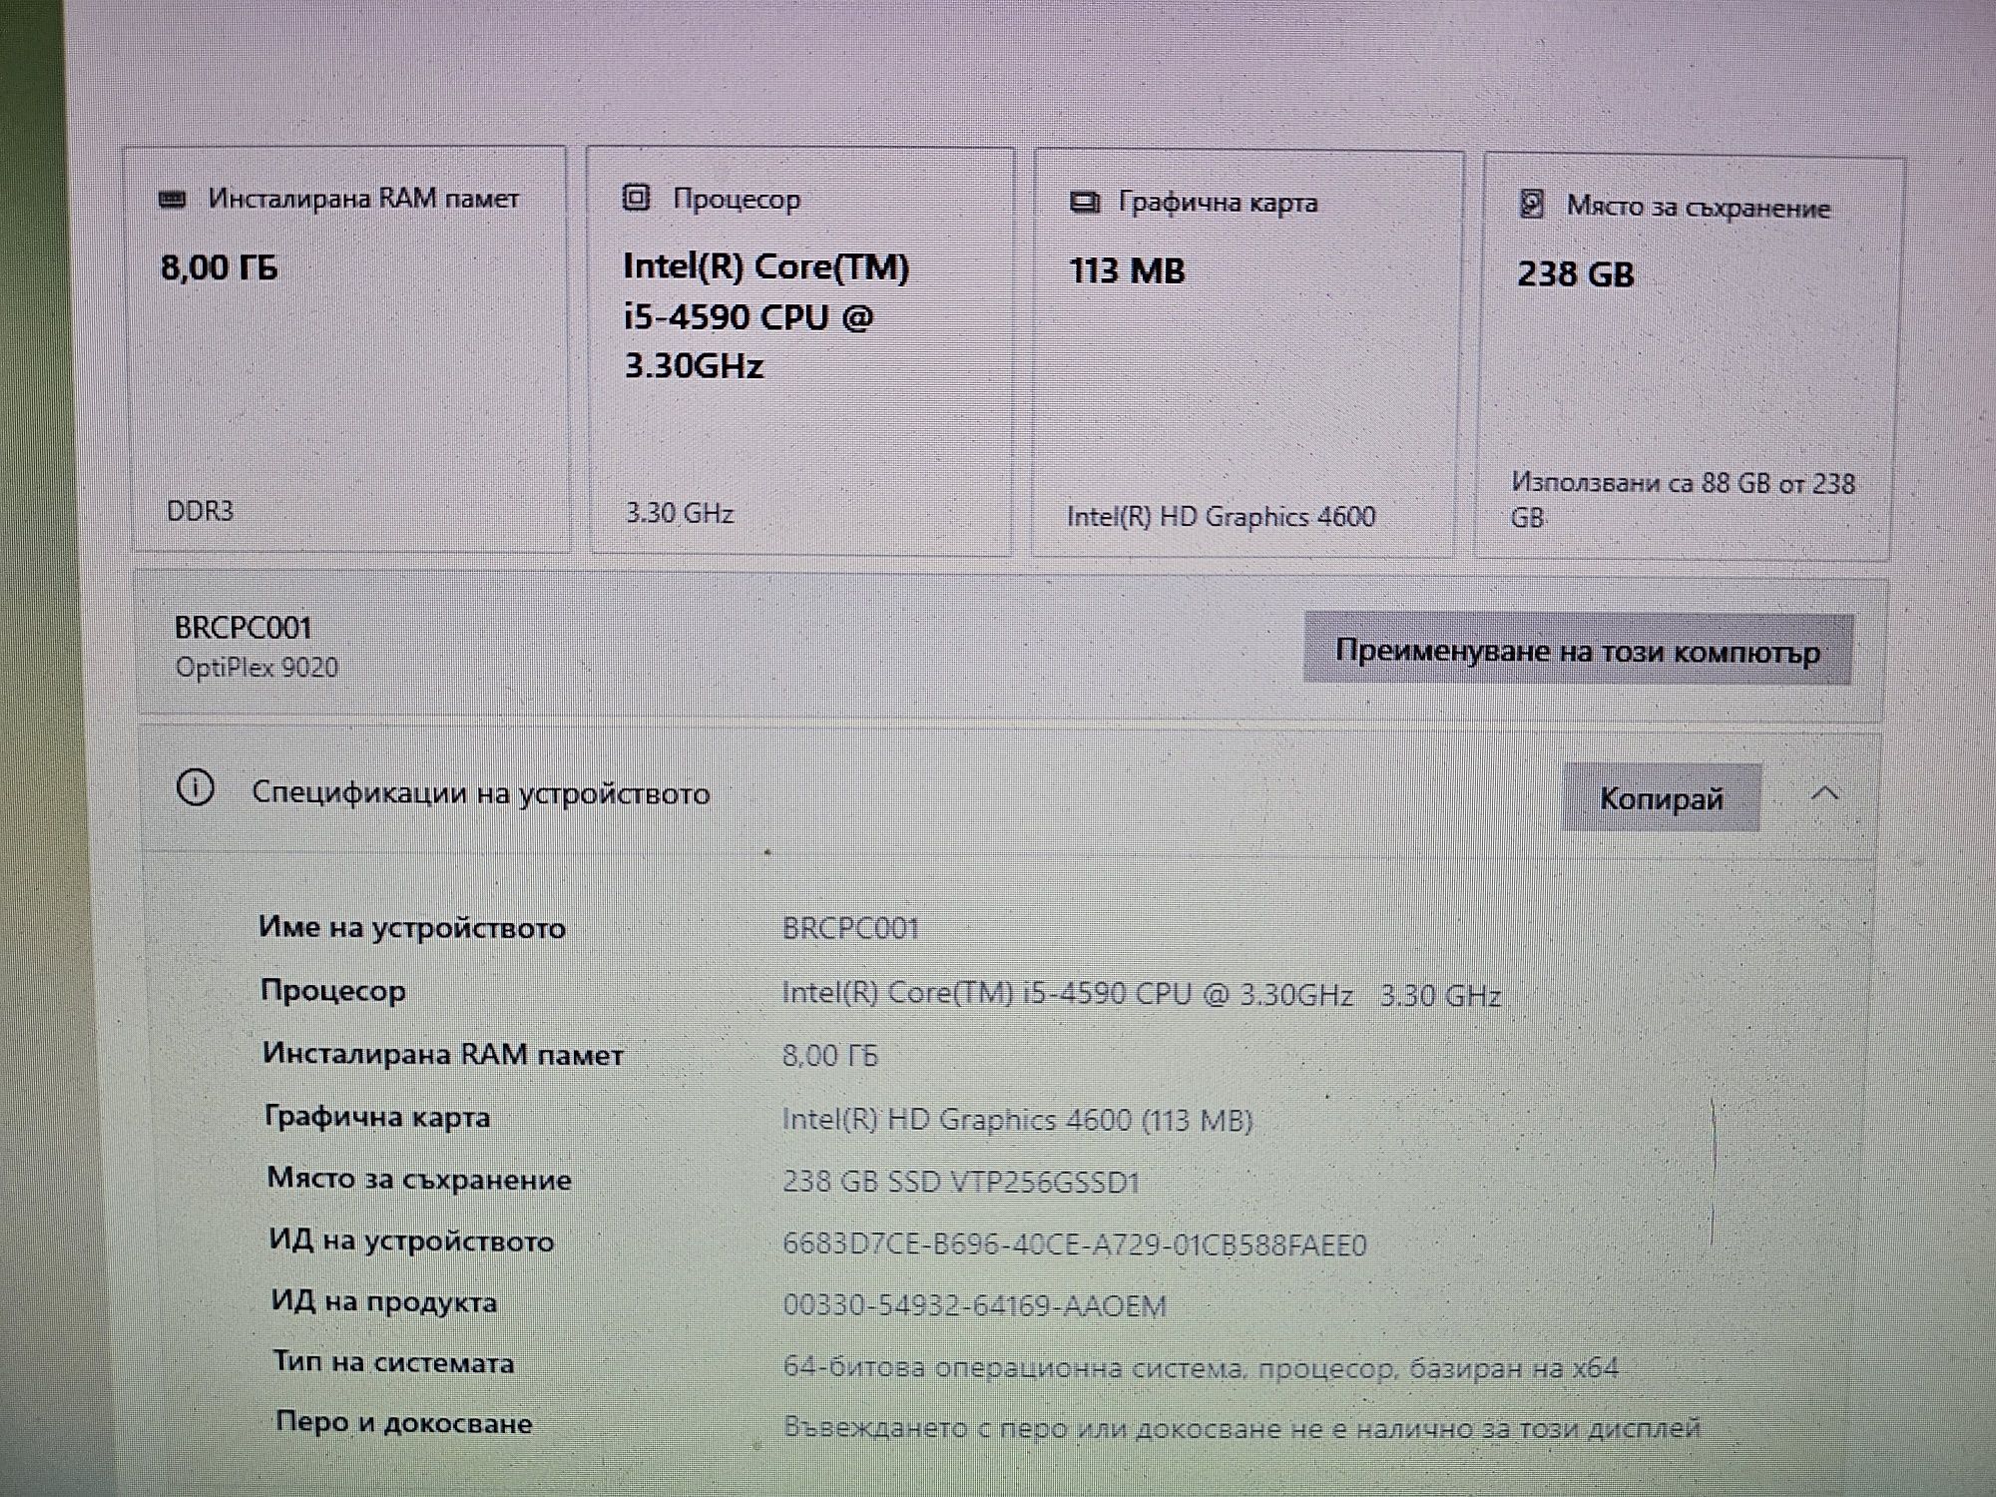Click the Перо и докосване label
The image size is (1996, 1497).
(404, 1423)
